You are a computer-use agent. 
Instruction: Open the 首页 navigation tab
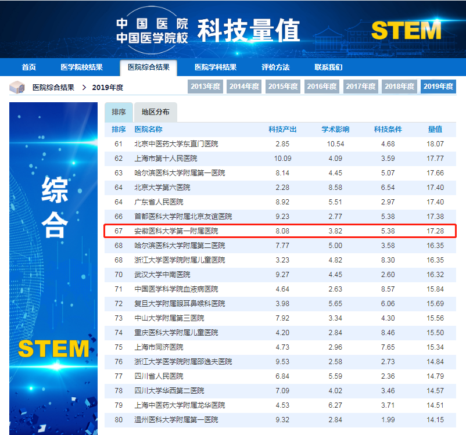coord(29,67)
